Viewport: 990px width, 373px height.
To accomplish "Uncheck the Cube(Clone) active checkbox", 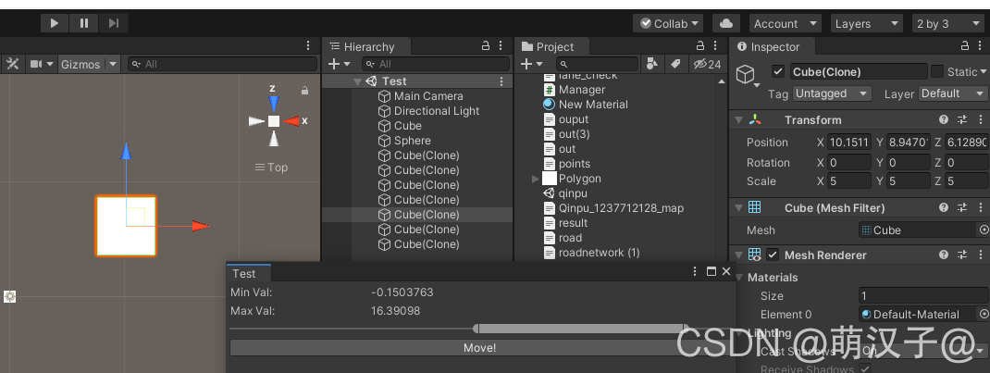I will click(x=778, y=71).
